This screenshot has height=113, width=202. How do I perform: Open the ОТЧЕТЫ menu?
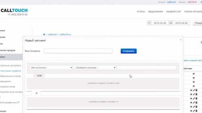141,12
